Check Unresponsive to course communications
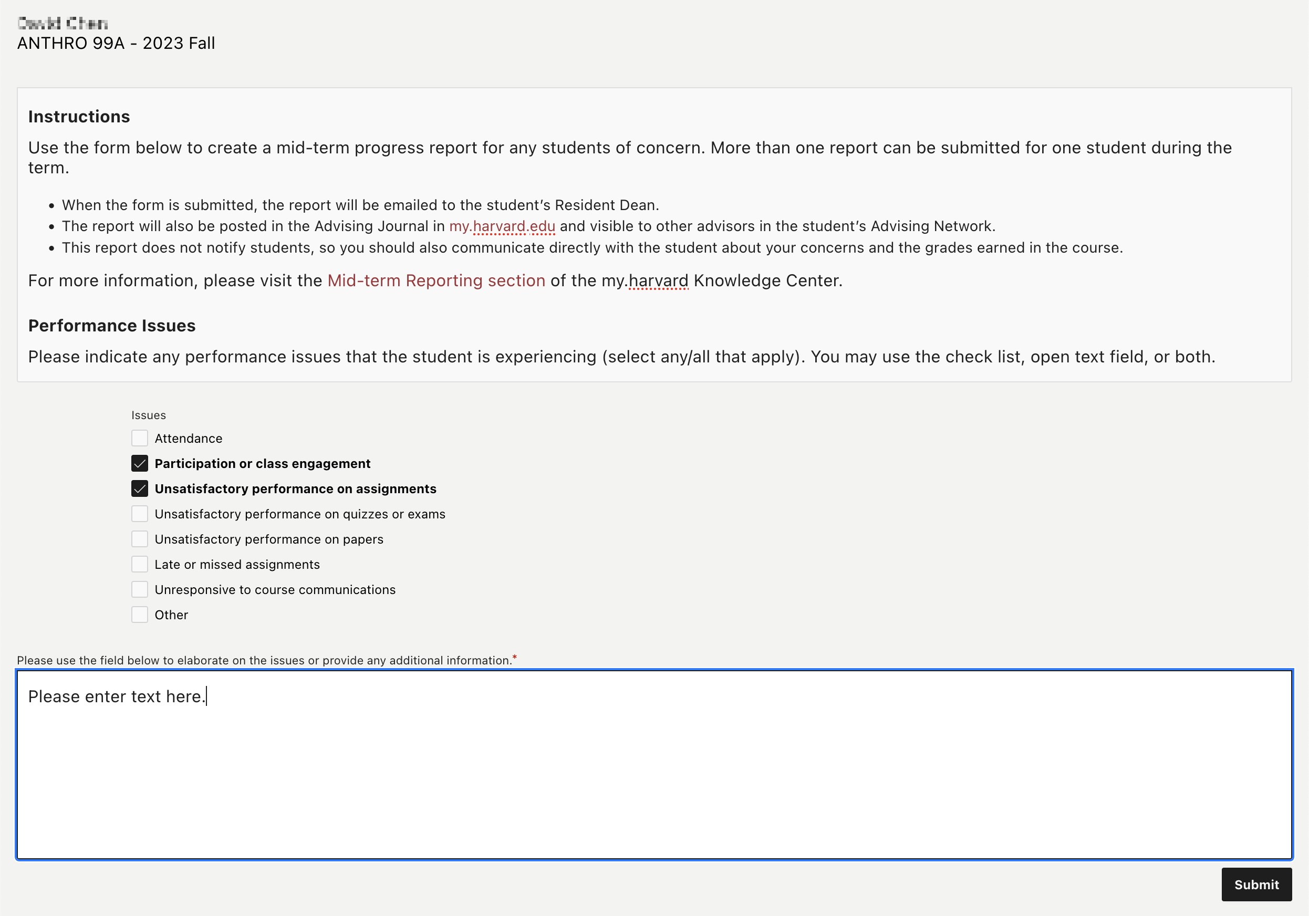This screenshot has height=916, width=1309. pyautogui.click(x=140, y=589)
